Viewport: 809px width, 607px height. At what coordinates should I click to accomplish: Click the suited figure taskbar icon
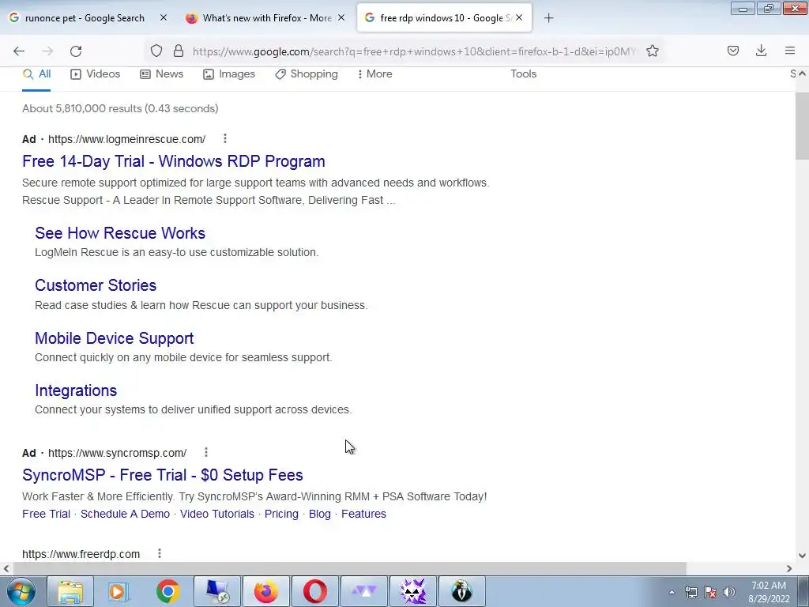pos(462,591)
